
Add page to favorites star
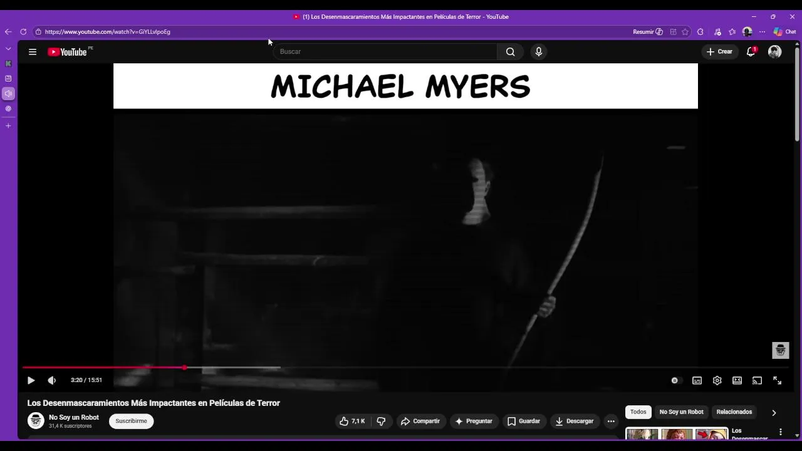pos(685,32)
